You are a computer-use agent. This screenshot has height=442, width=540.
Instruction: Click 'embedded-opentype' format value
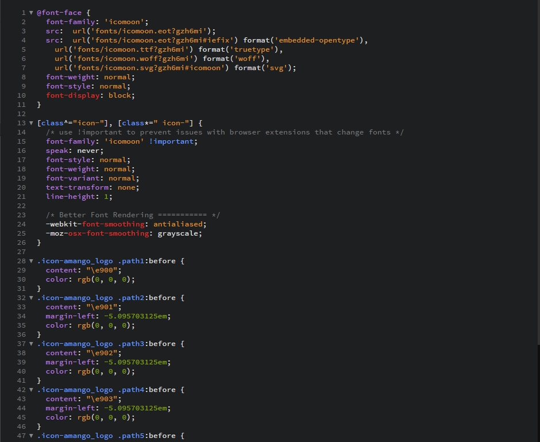pos(317,40)
